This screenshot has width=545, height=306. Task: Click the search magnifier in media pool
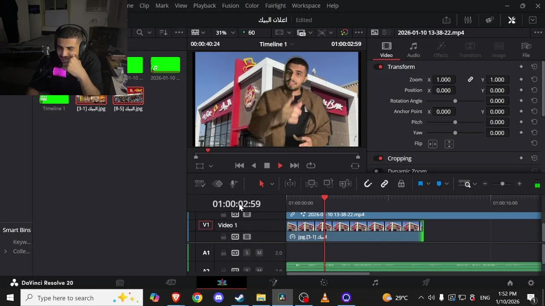(140, 33)
